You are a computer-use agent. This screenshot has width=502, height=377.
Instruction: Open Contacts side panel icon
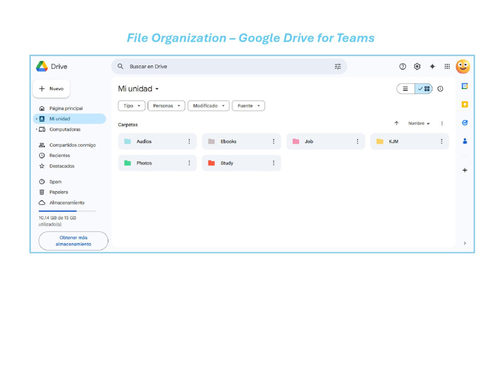coord(464,141)
